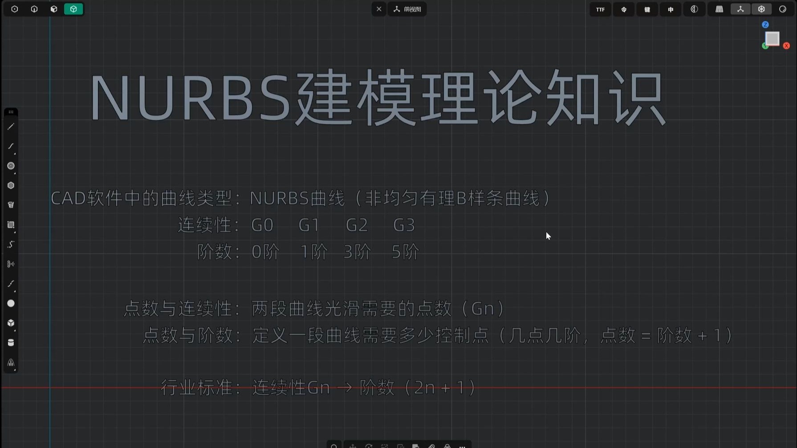Select the Trim scissors tool
This screenshot has height=448, width=797.
[x=11, y=264]
